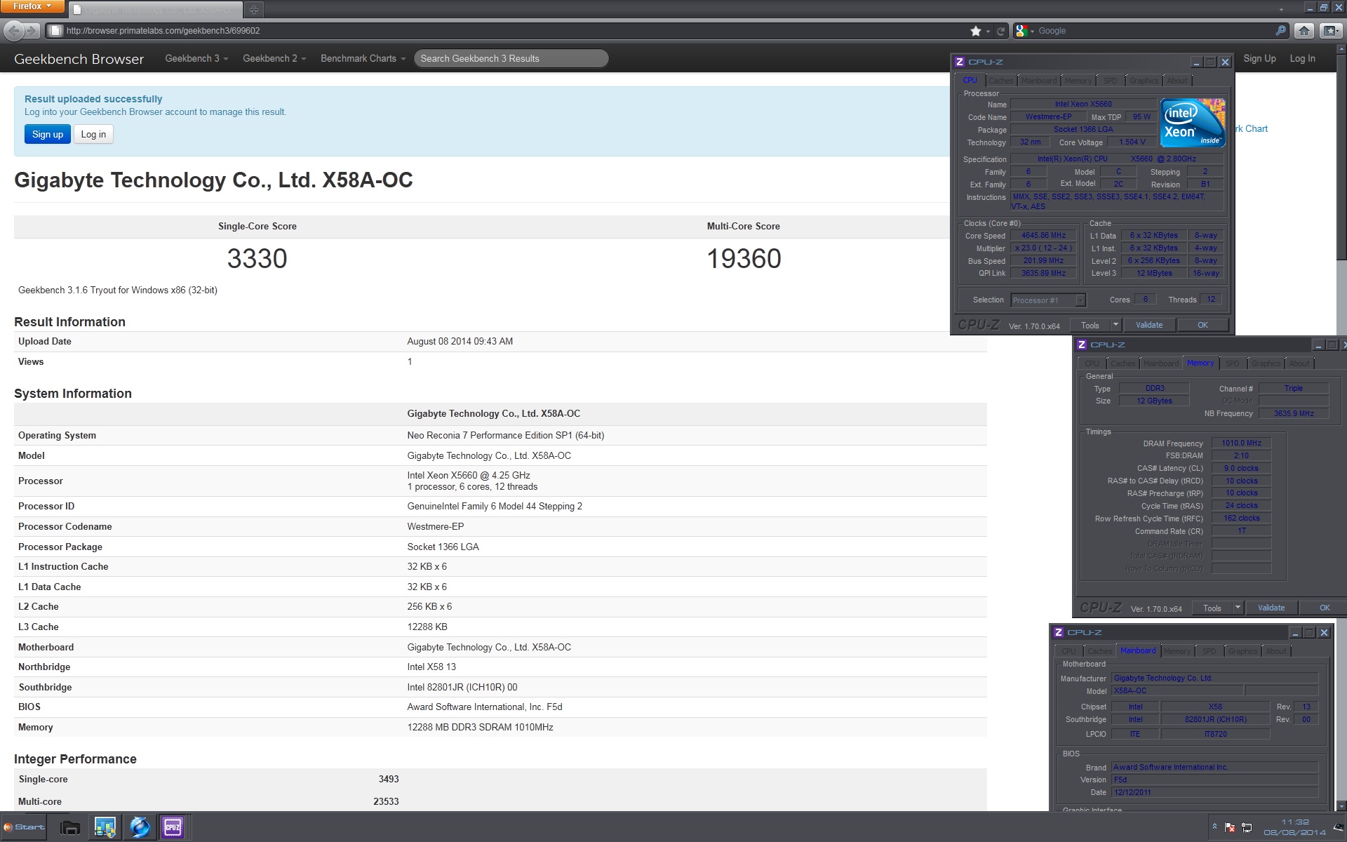Expand the Geekbench 3 dropdown menu
This screenshot has height=842, width=1347.
click(196, 58)
